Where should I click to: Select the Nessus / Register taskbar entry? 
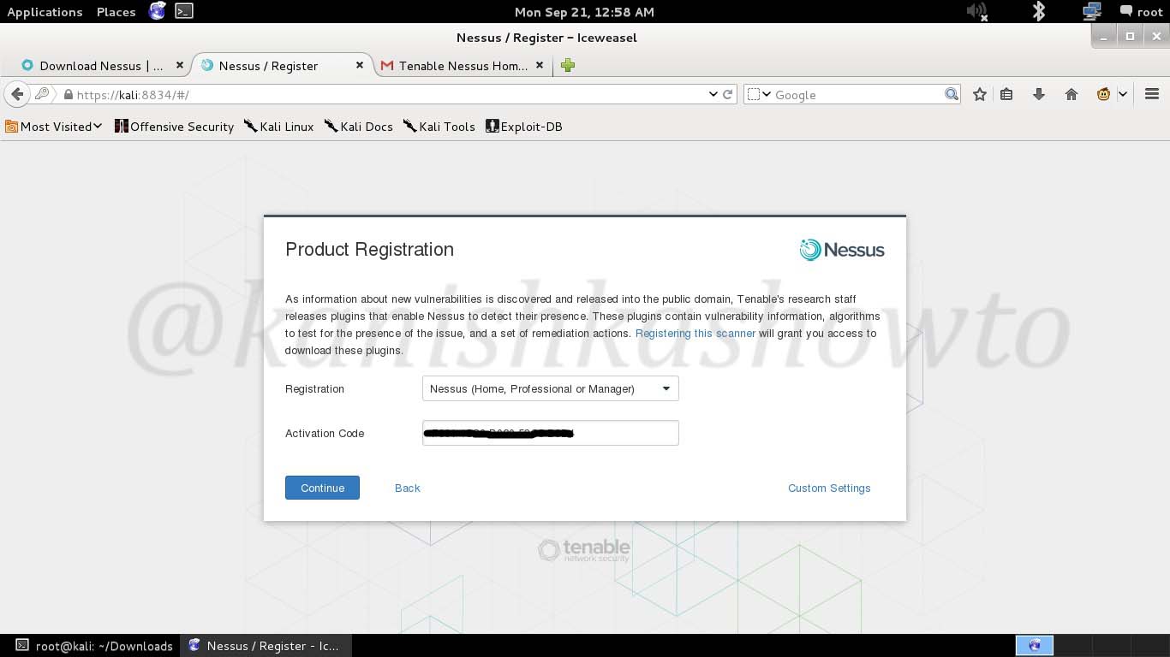(265, 646)
